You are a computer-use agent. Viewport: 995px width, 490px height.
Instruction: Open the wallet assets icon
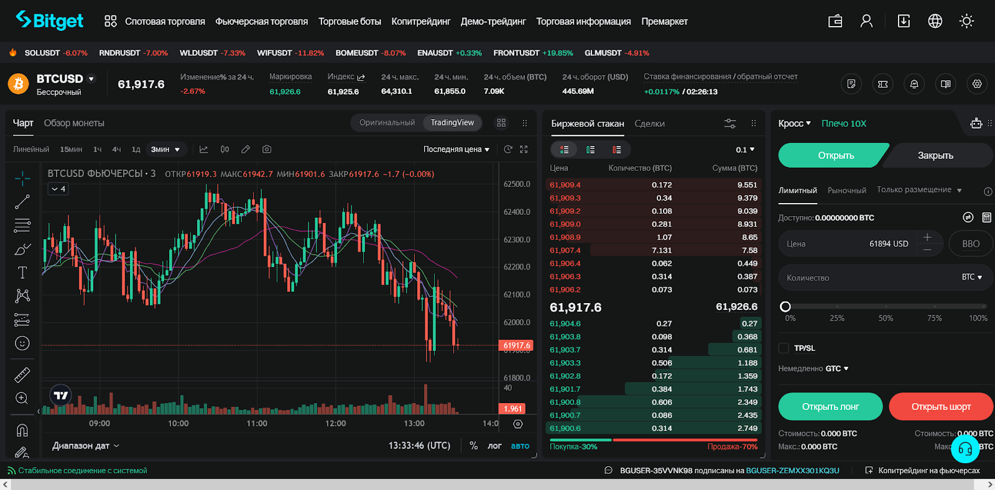click(835, 21)
